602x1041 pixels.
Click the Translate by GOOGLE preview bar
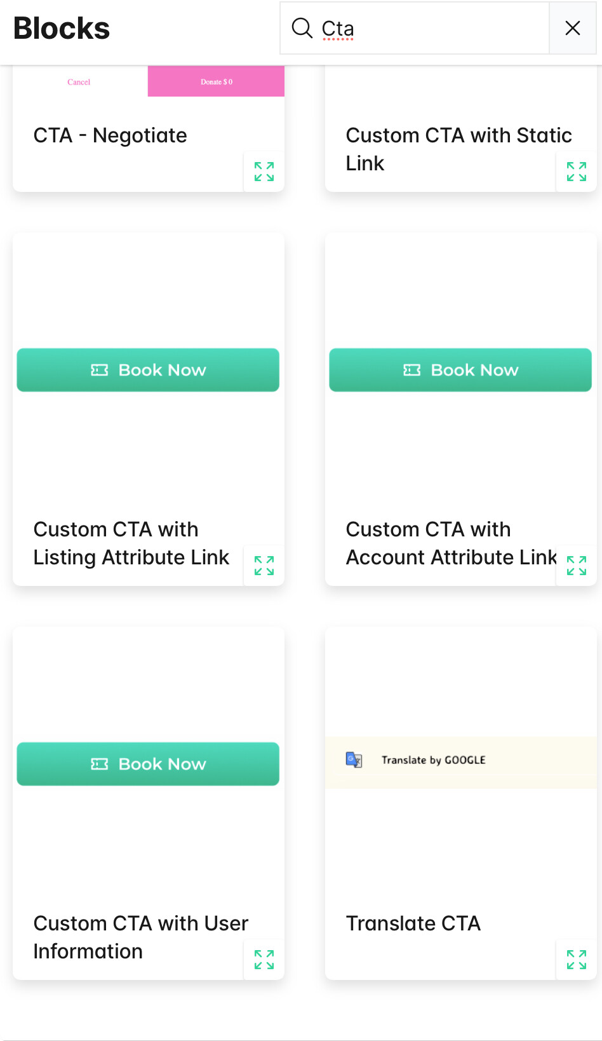(x=460, y=761)
